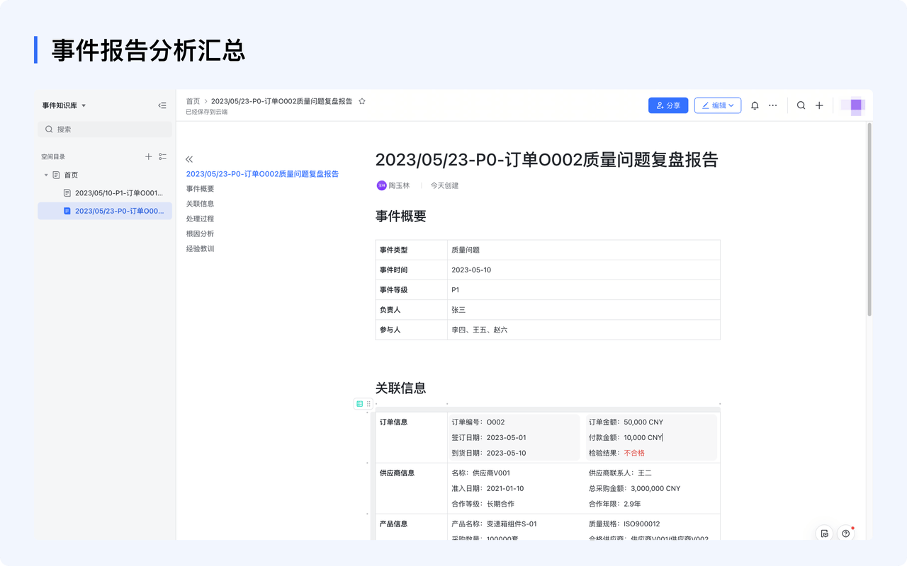Open notifications bell
This screenshot has width=907, height=566.
[755, 105]
